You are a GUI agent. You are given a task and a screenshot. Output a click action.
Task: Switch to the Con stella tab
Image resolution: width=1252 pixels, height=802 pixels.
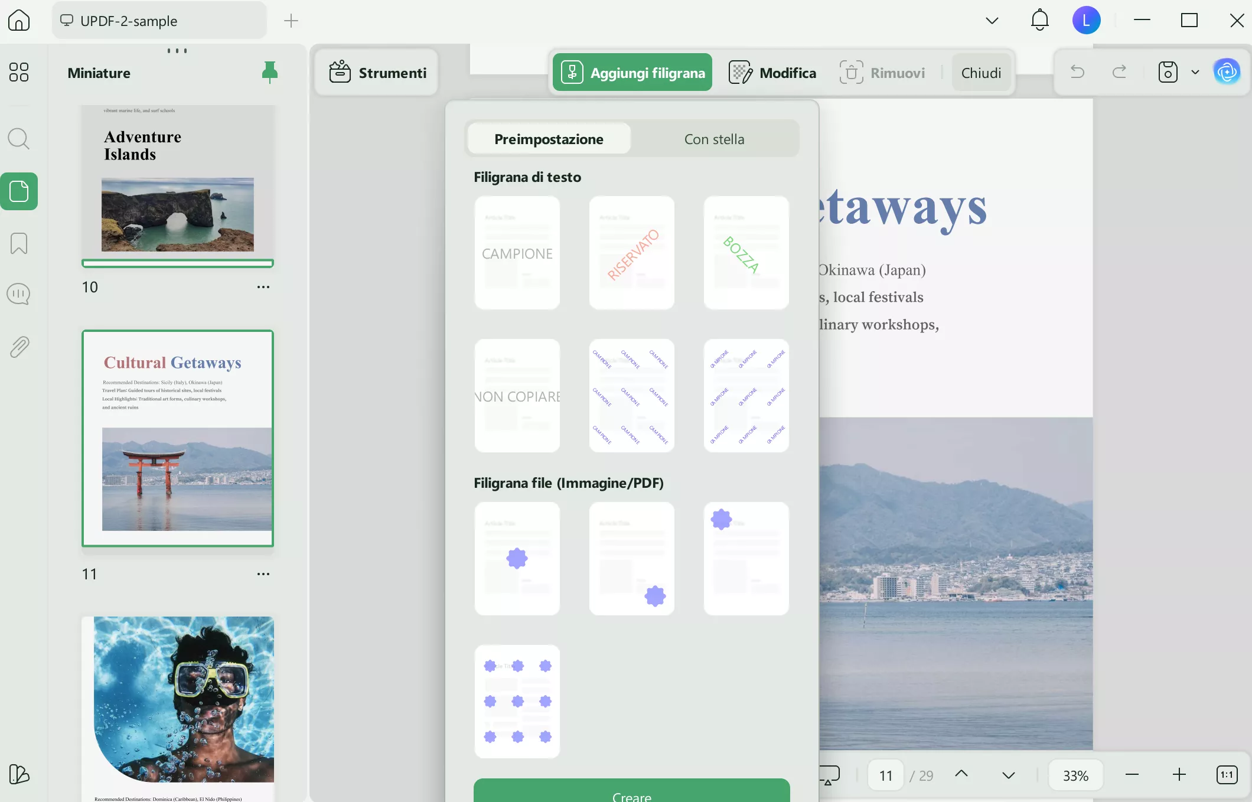coord(714,139)
